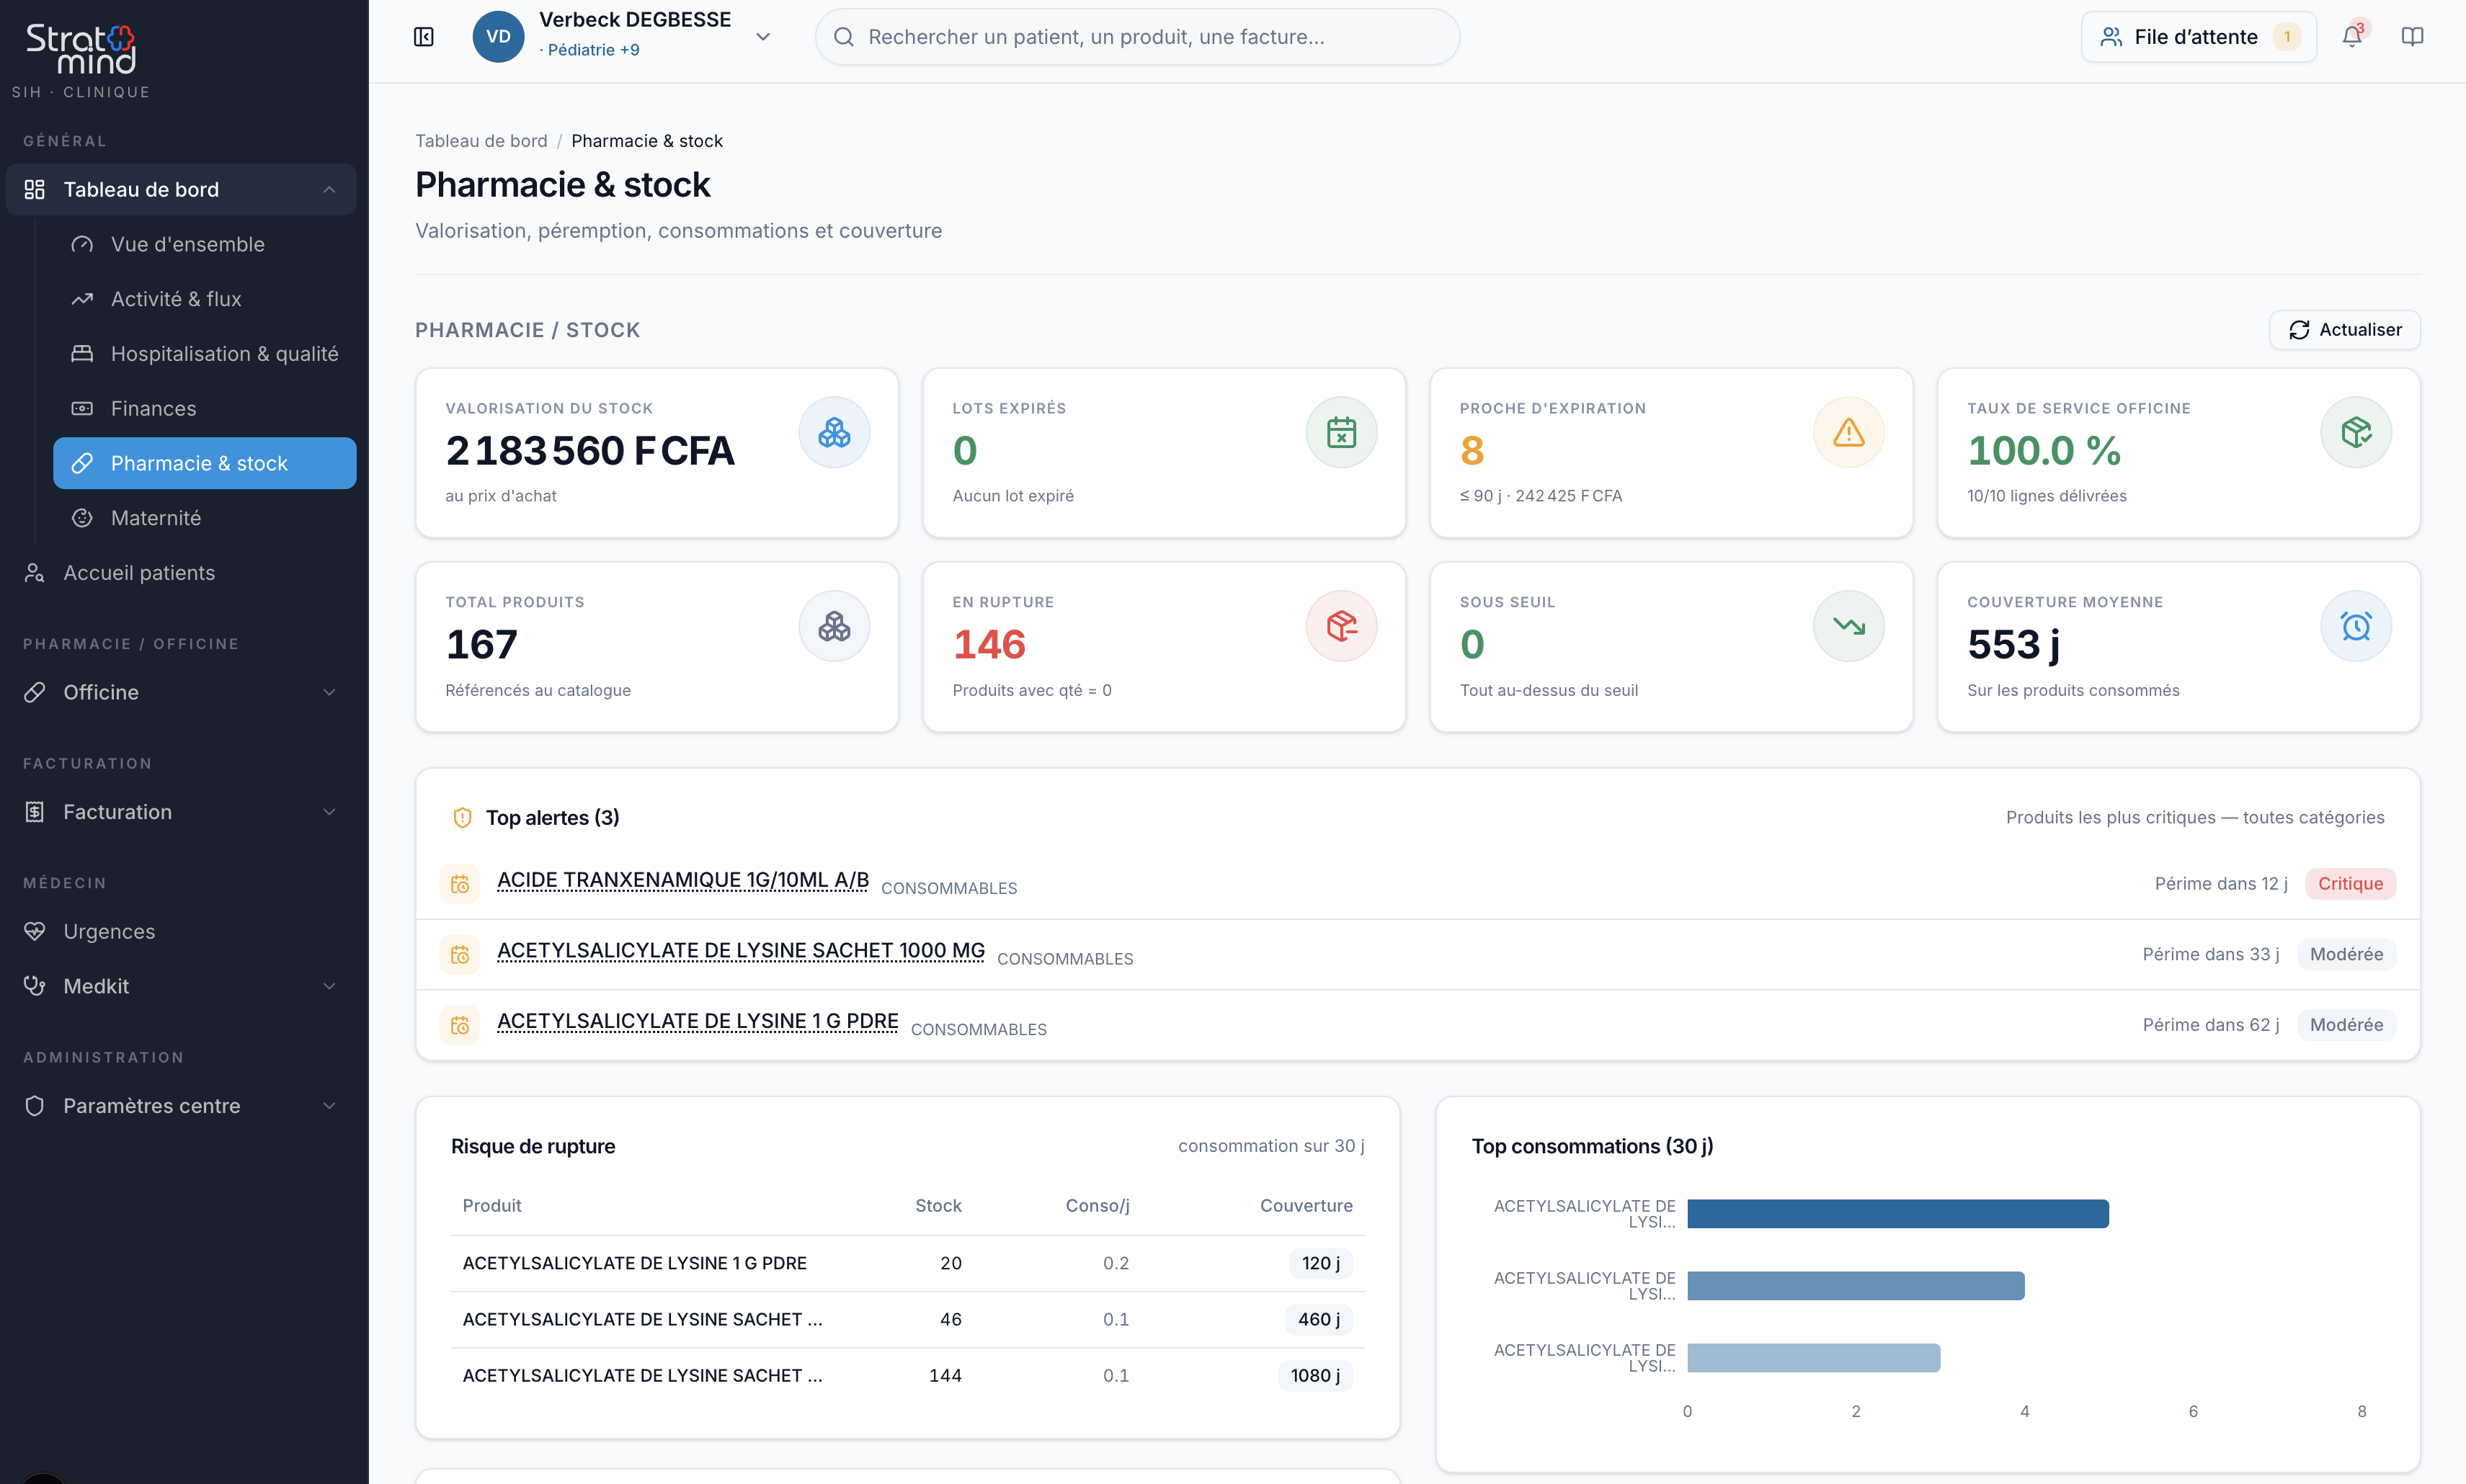The height and width of the screenshot is (1484, 2466).
Task: Open the ACIDE TRANXENAMIQUE 1G/10ML A/B link
Action: [682, 880]
